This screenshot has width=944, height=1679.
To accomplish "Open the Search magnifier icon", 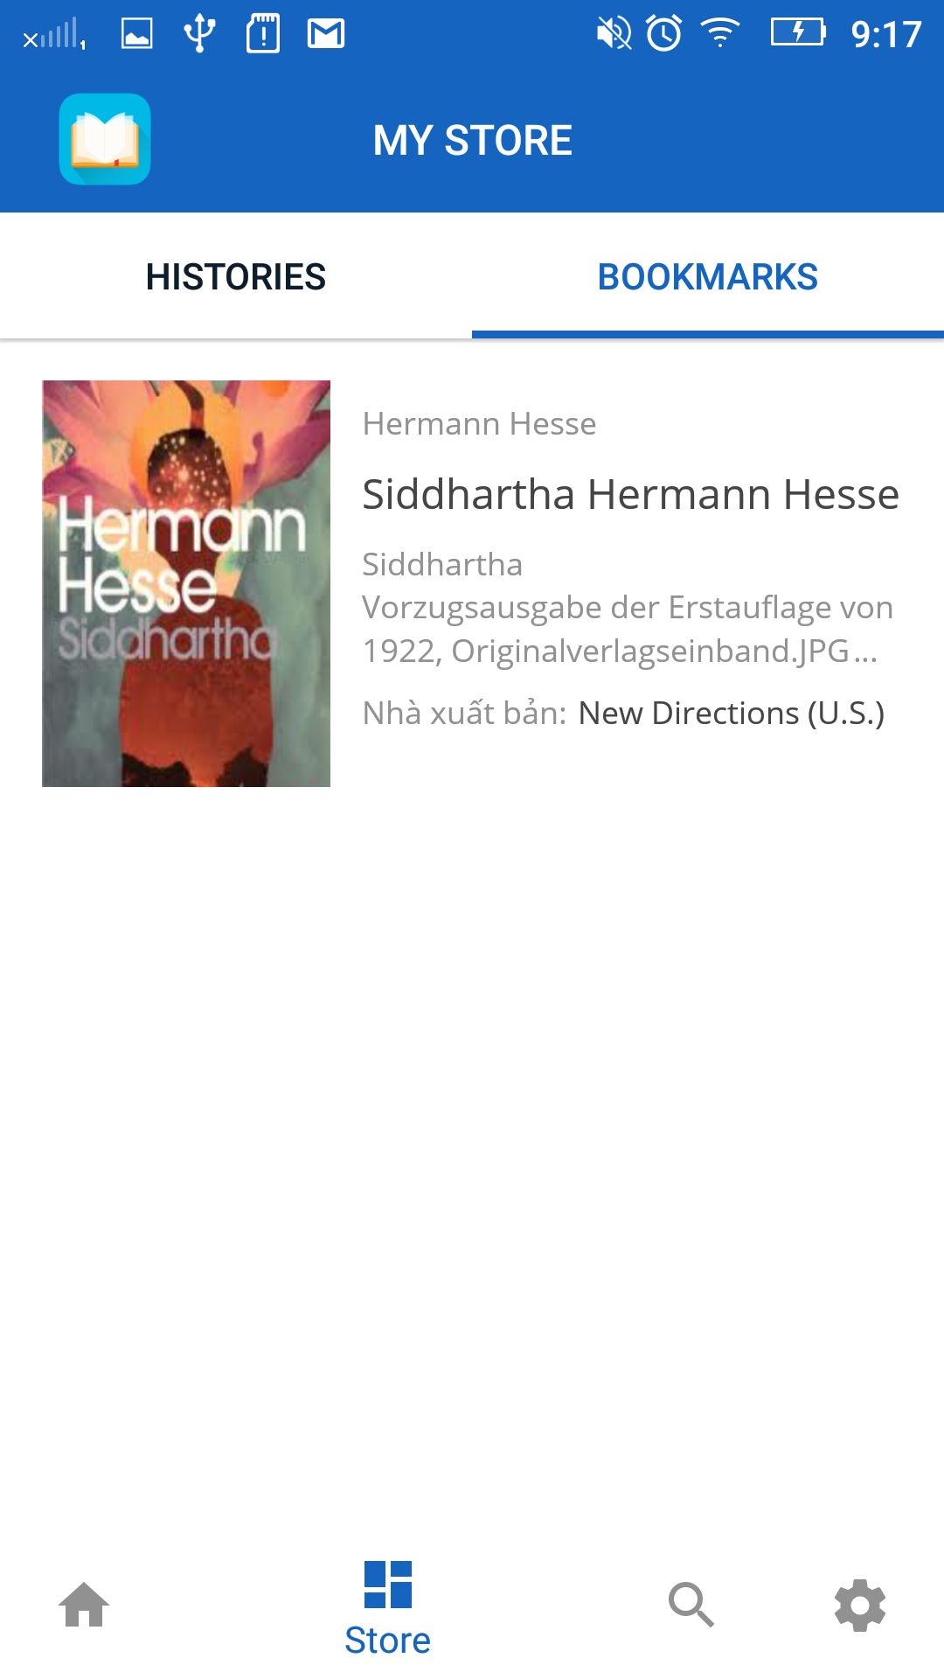I will [691, 1605].
